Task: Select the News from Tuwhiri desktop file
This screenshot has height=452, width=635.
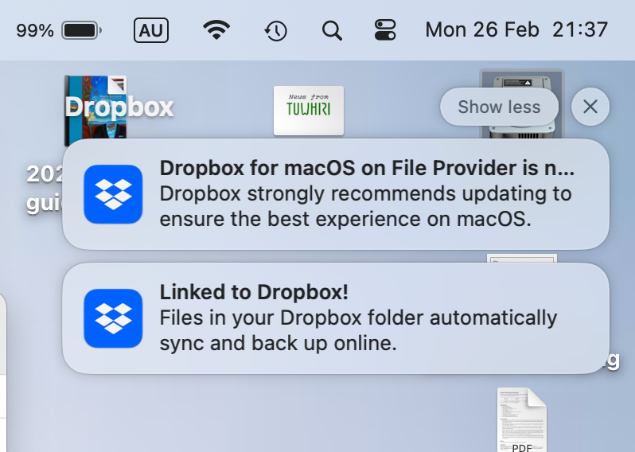Action: tap(309, 110)
